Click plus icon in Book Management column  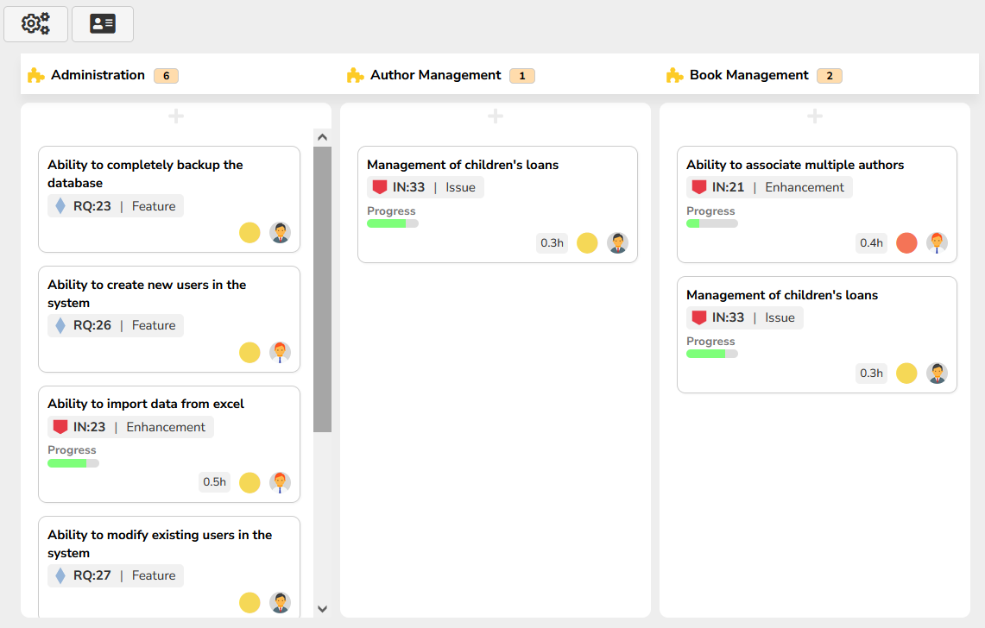click(815, 116)
